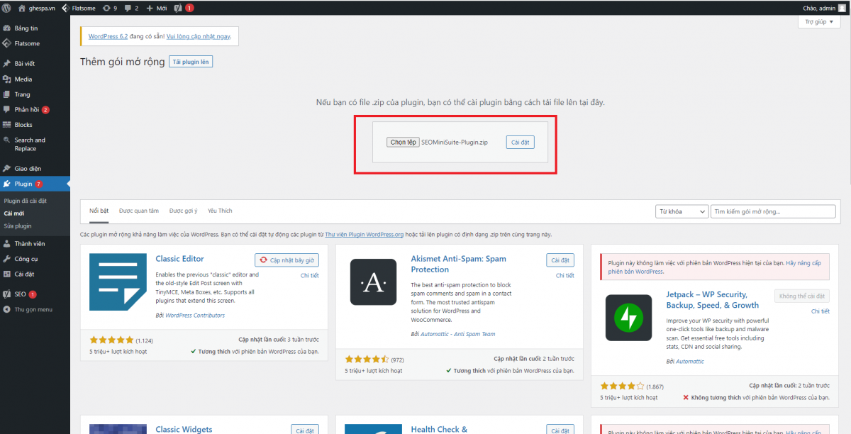Click the SEO Yoast sidebar icon
The height and width of the screenshot is (434, 851).
(x=7, y=294)
